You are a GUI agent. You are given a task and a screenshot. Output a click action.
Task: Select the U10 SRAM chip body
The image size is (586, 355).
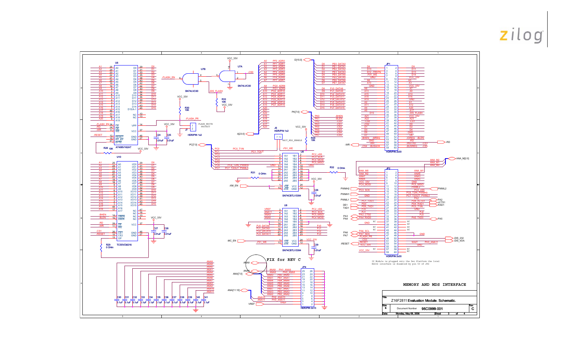(x=127, y=201)
